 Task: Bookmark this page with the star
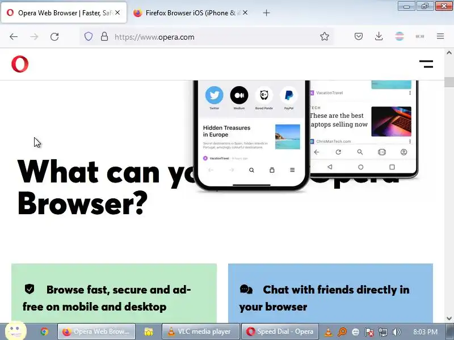pos(325,36)
